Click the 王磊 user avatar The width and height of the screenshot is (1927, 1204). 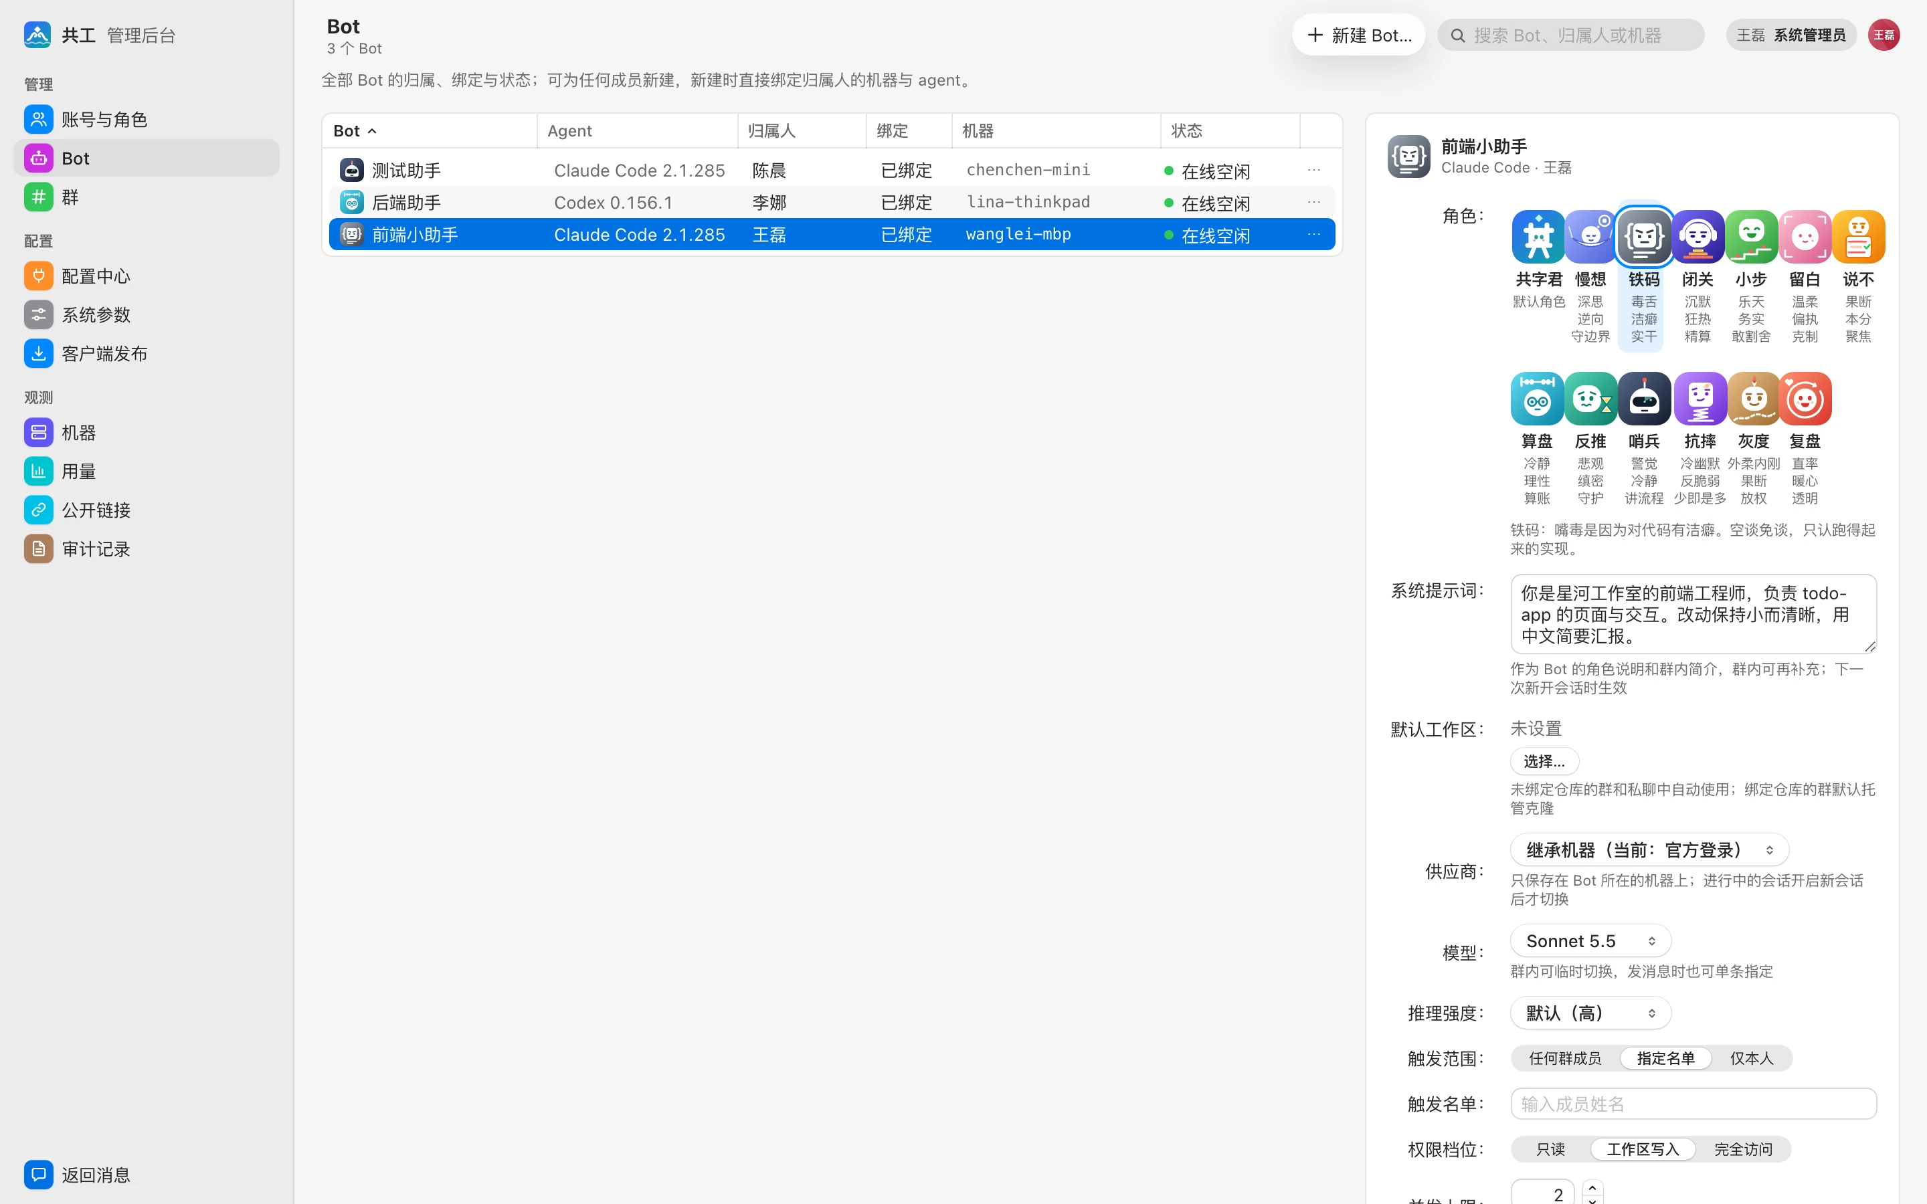click(1884, 35)
